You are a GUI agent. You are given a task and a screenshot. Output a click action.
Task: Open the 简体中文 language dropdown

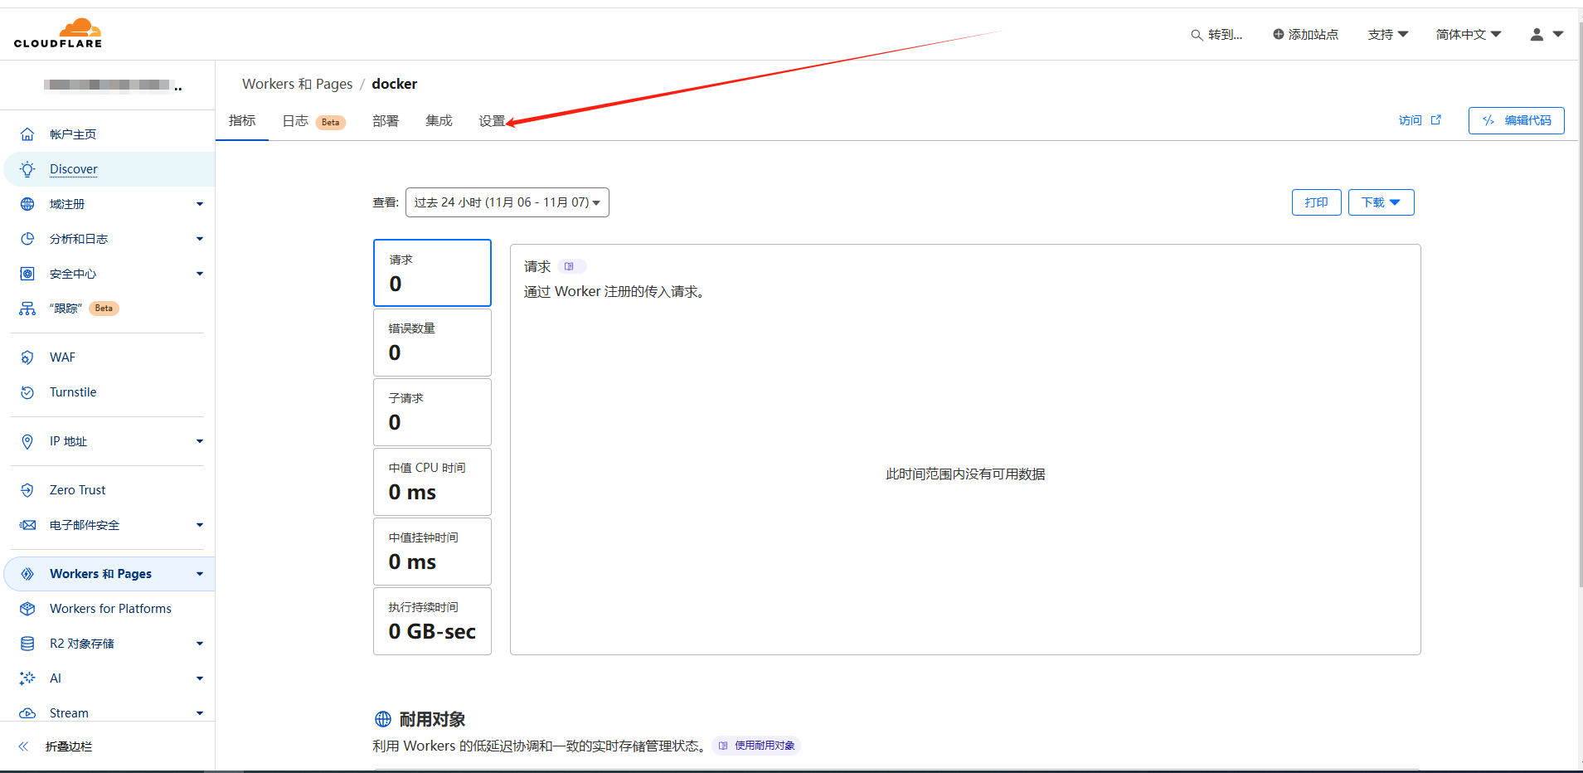tap(1469, 34)
